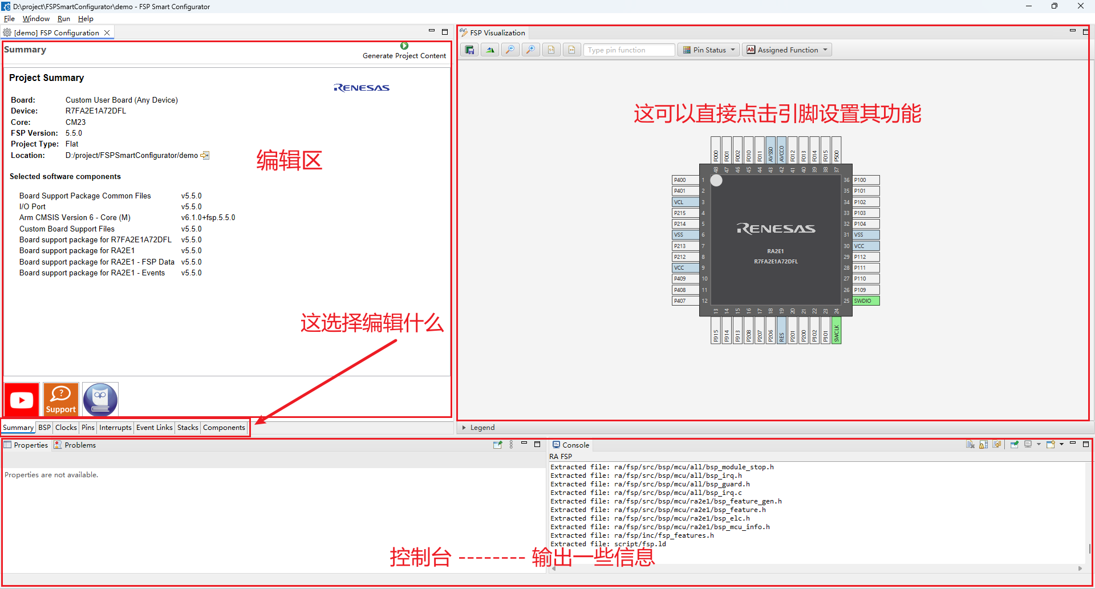Click Open Console icon
This screenshot has width=1095, height=589.
[1051, 445]
